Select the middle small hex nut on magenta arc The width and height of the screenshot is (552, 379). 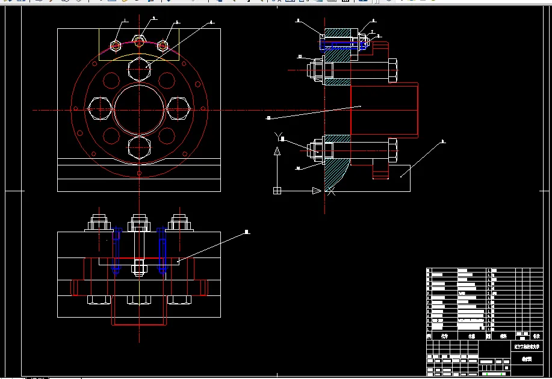pos(139,42)
